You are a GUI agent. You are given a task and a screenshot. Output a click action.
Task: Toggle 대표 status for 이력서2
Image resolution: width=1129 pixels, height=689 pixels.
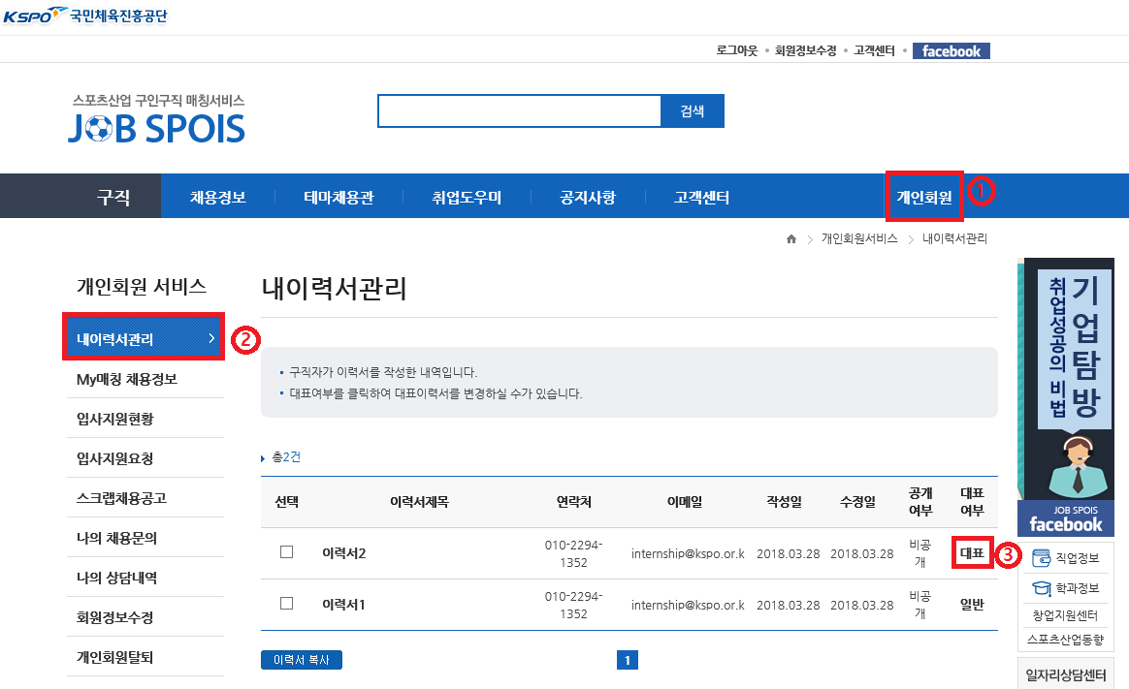(971, 553)
